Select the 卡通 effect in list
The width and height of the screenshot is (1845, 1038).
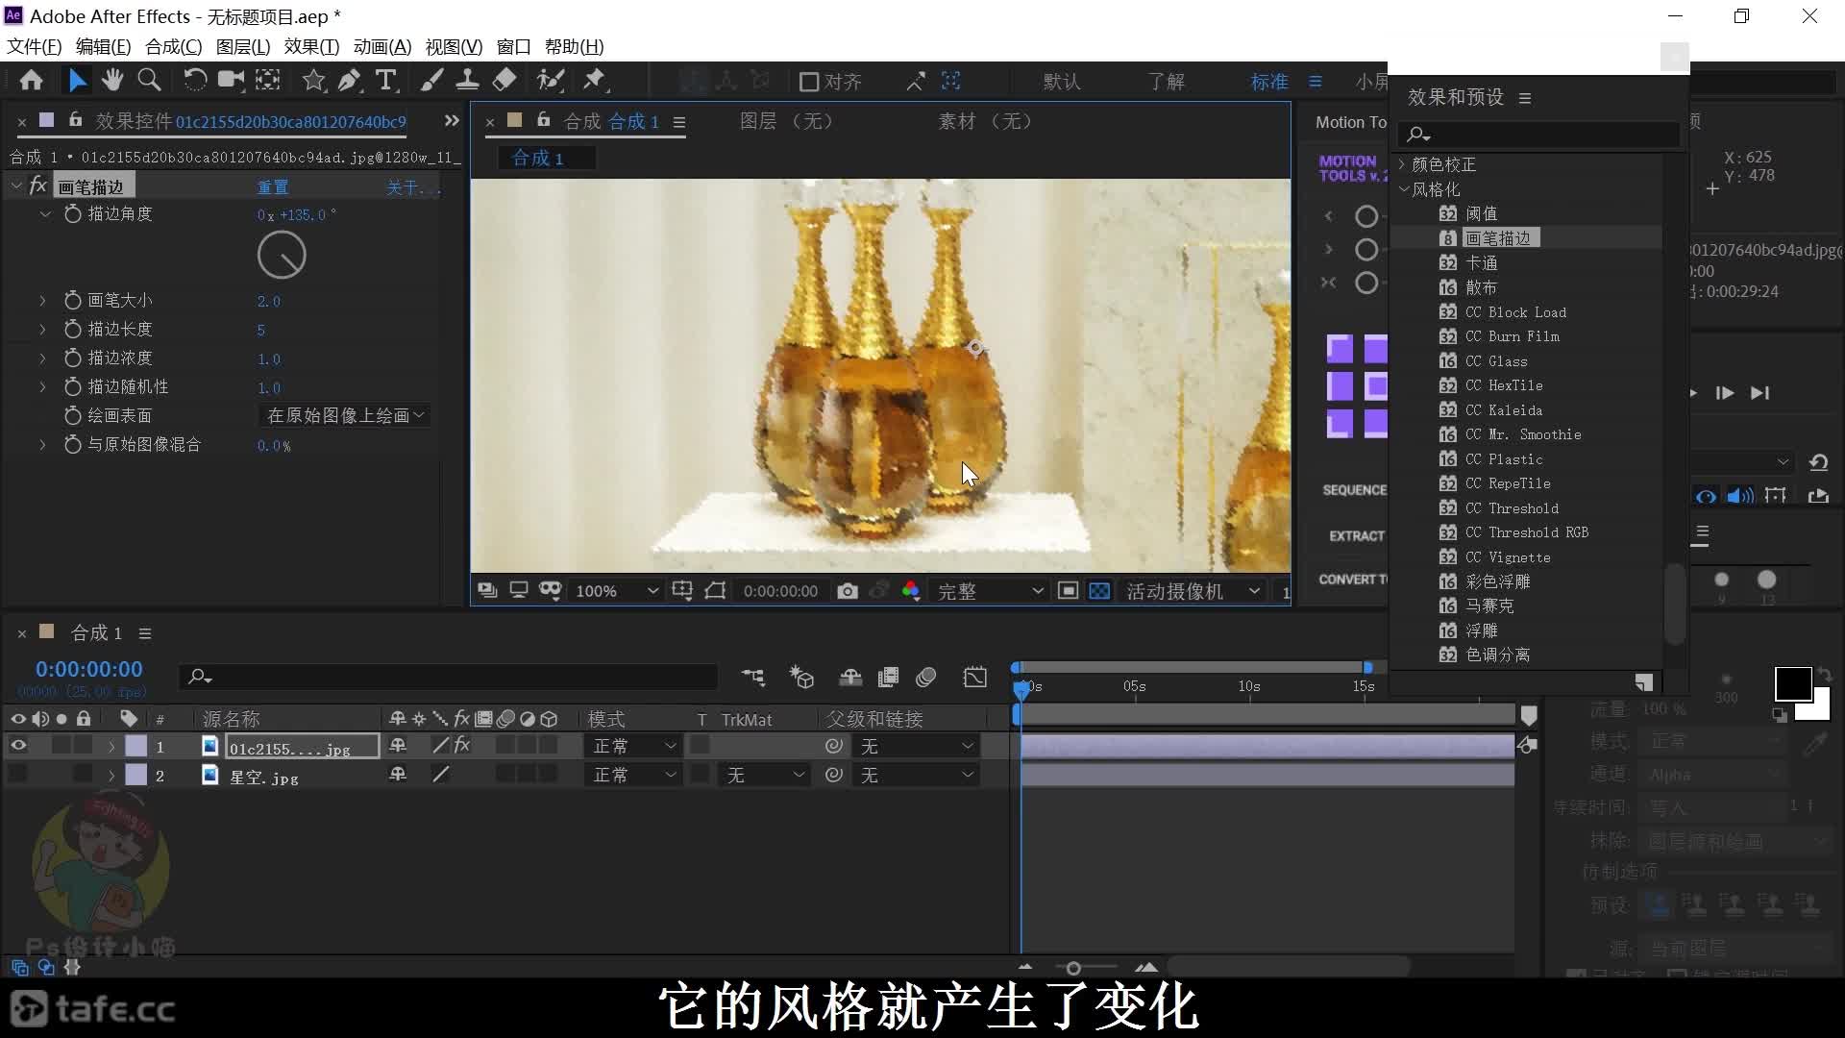(1481, 262)
